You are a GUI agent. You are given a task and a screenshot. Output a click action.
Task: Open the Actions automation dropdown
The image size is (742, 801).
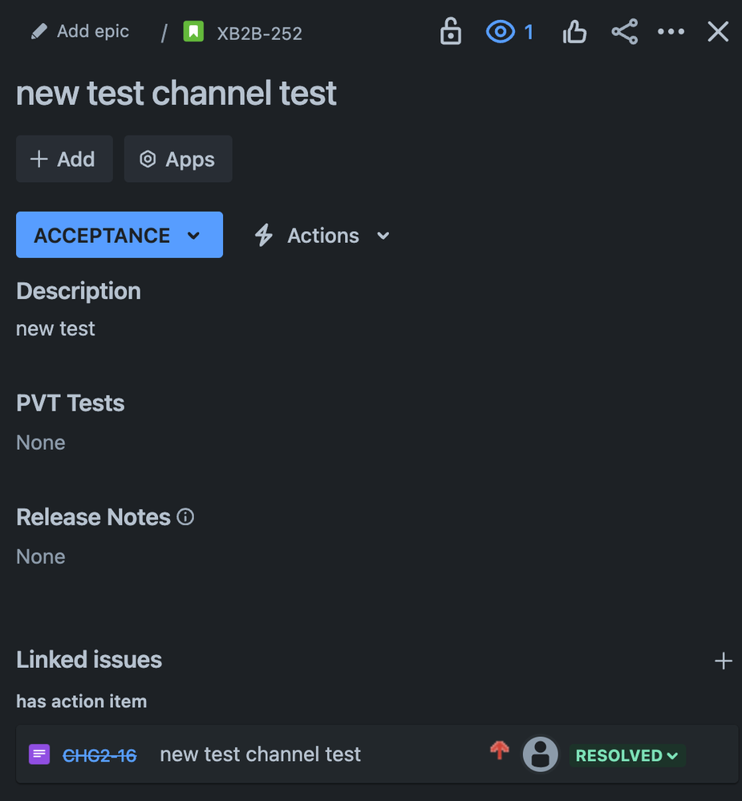(322, 236)
